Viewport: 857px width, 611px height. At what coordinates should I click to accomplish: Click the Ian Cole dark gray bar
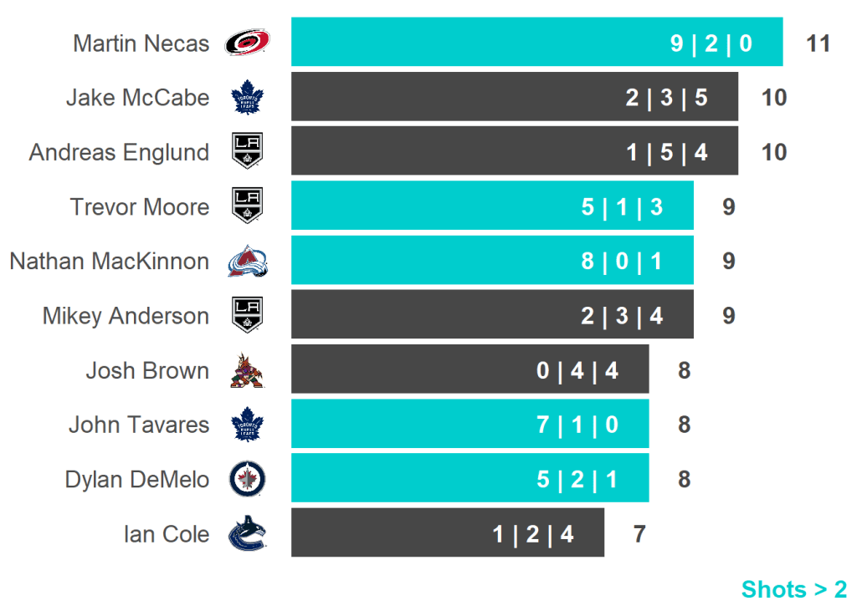click(x=447, y=534)
